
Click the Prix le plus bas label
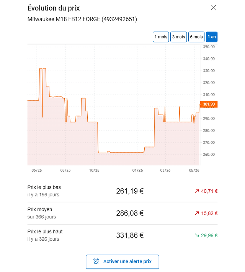coord(44,187)
